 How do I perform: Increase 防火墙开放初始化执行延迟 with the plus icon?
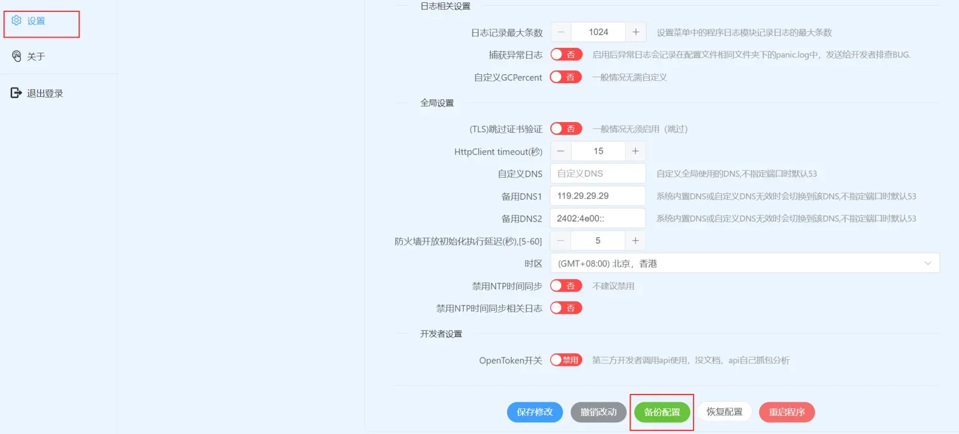(x=635, y=241)
